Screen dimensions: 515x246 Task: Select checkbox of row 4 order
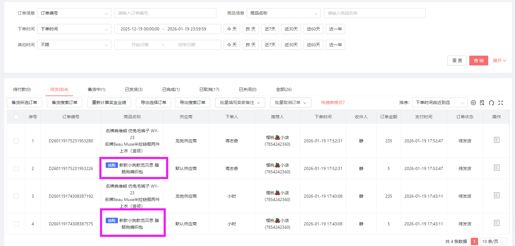pos(16,224)
